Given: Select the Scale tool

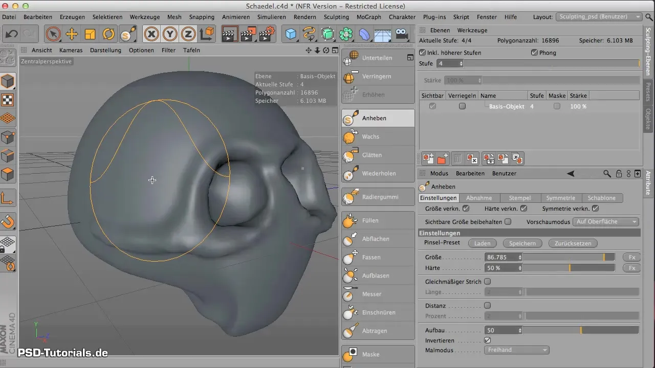Looking at the screenshot, I should [90, 34].
